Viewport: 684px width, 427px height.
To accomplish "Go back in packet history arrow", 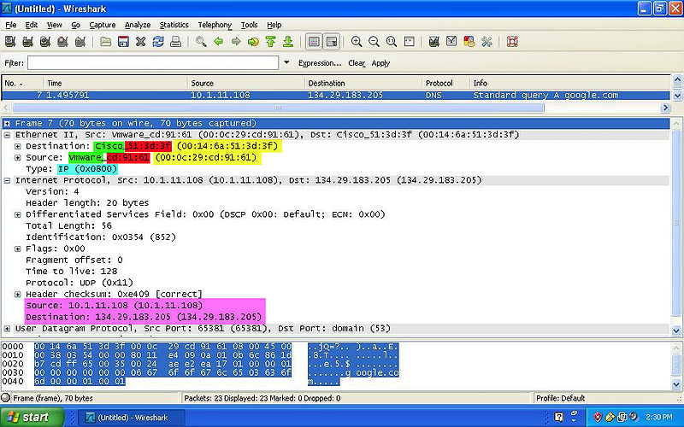I will 219,42.
